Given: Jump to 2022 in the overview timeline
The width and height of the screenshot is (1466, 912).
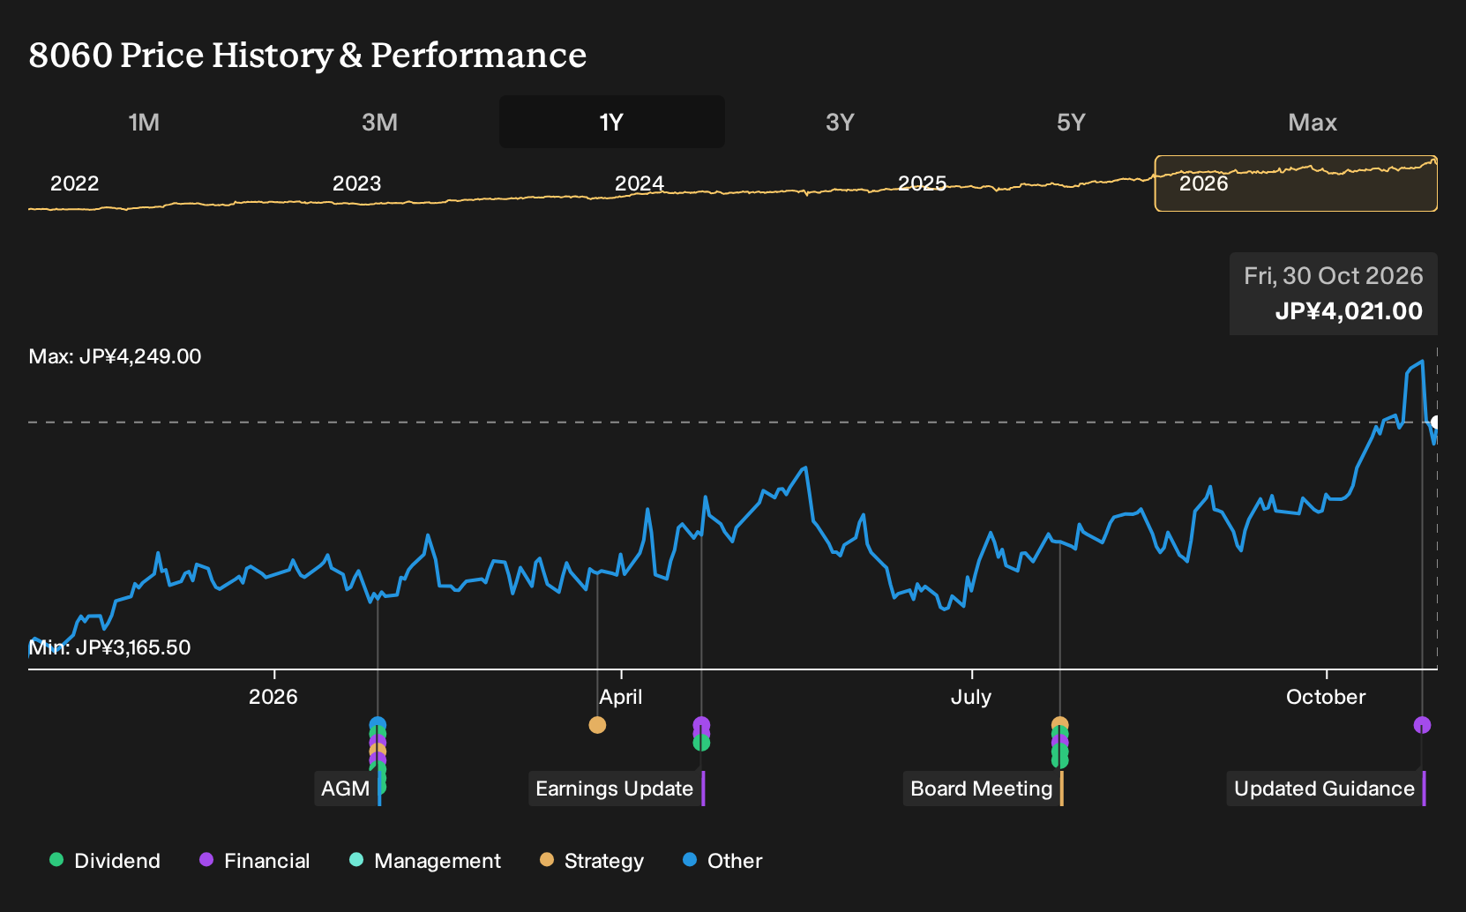Looking at the screenshot, I should 75,183.
